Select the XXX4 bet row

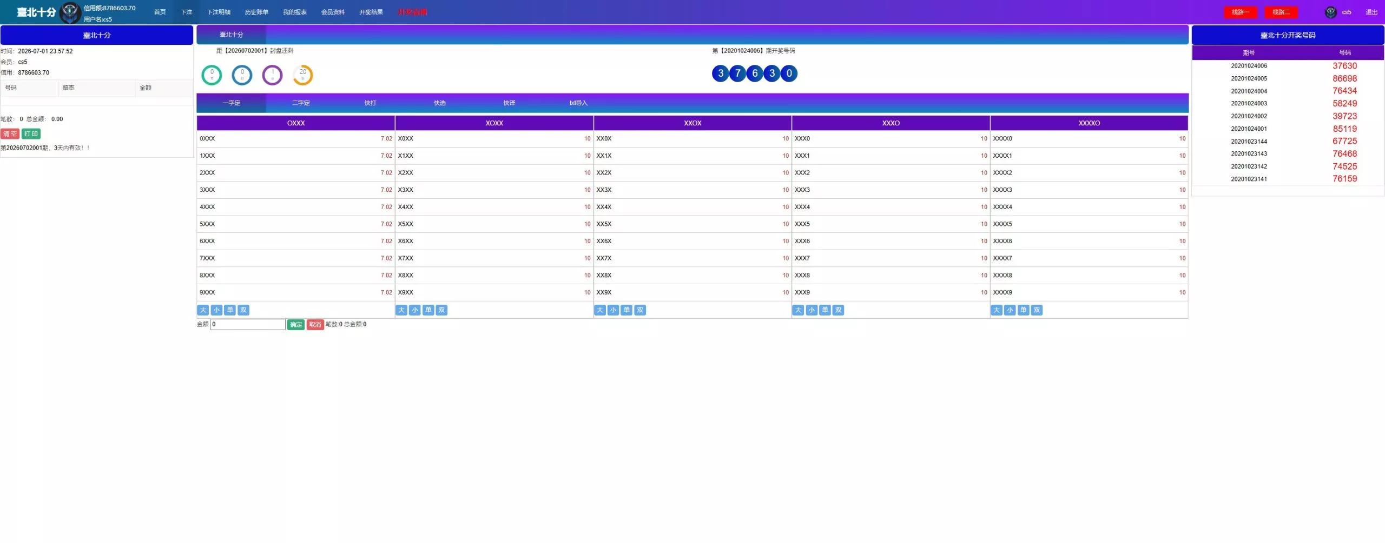[891, 207]
